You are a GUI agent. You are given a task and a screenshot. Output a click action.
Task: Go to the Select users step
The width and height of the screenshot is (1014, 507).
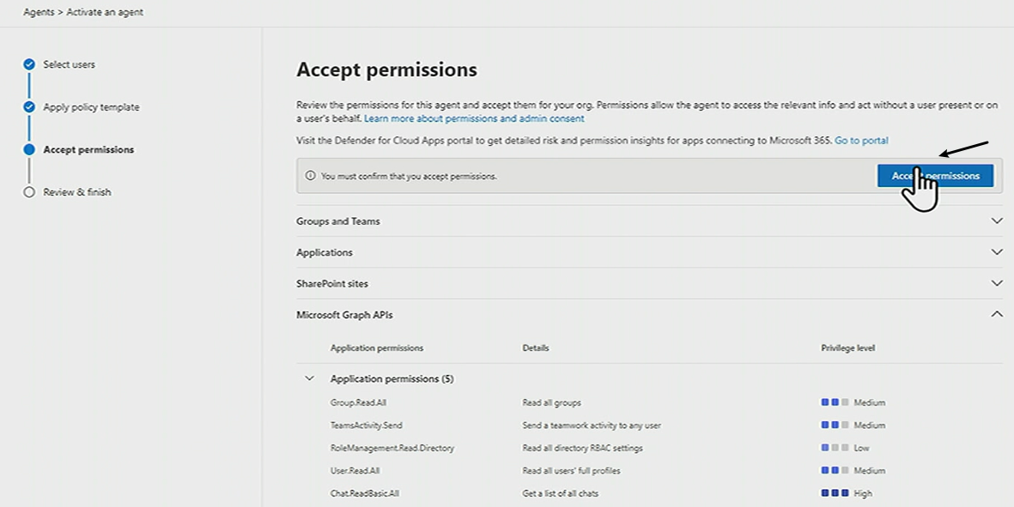coord(70,64)
